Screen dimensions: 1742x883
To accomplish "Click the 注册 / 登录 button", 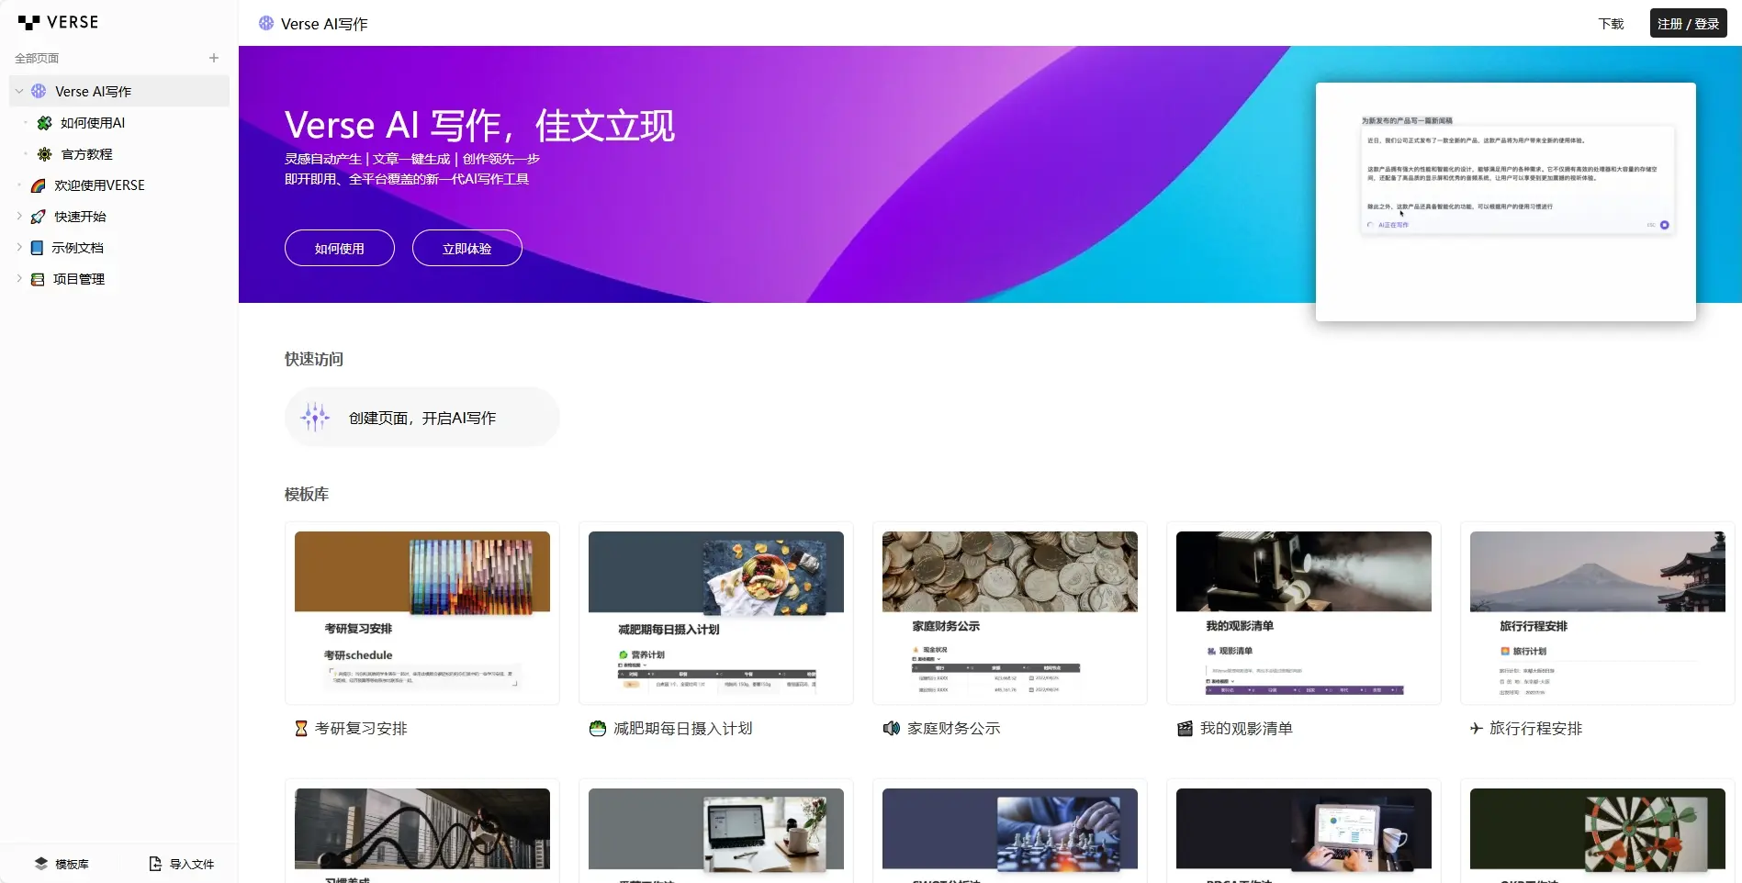I will [1688, 24].
